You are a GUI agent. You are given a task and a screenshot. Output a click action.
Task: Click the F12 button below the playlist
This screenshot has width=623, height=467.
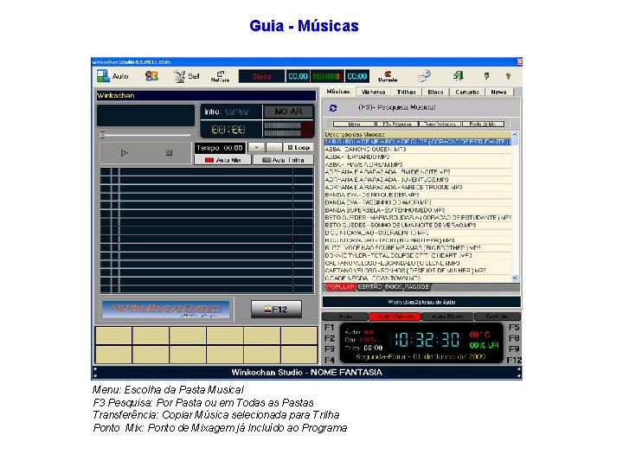coord(276,309)
